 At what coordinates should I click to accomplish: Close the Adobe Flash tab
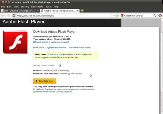77,11
